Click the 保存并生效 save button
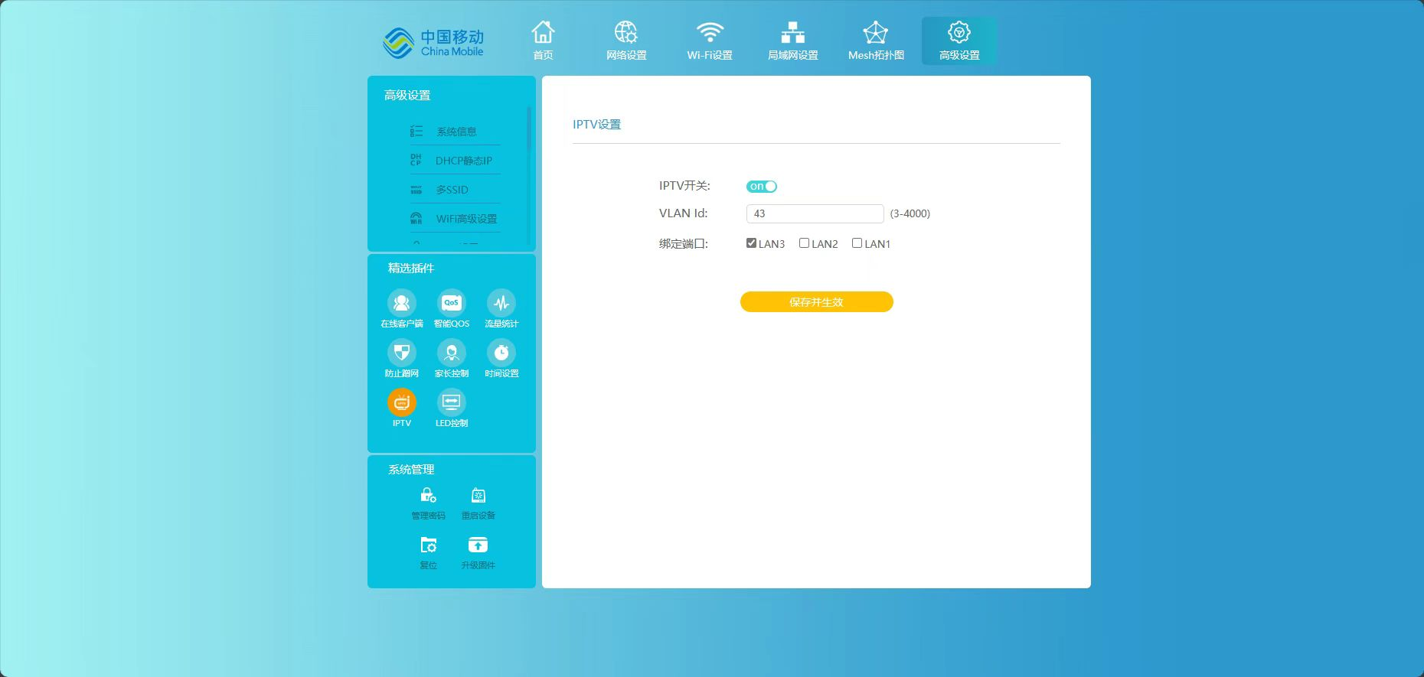 point(817,302)
